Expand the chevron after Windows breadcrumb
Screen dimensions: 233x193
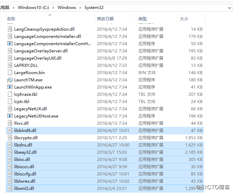coord(80,8)
